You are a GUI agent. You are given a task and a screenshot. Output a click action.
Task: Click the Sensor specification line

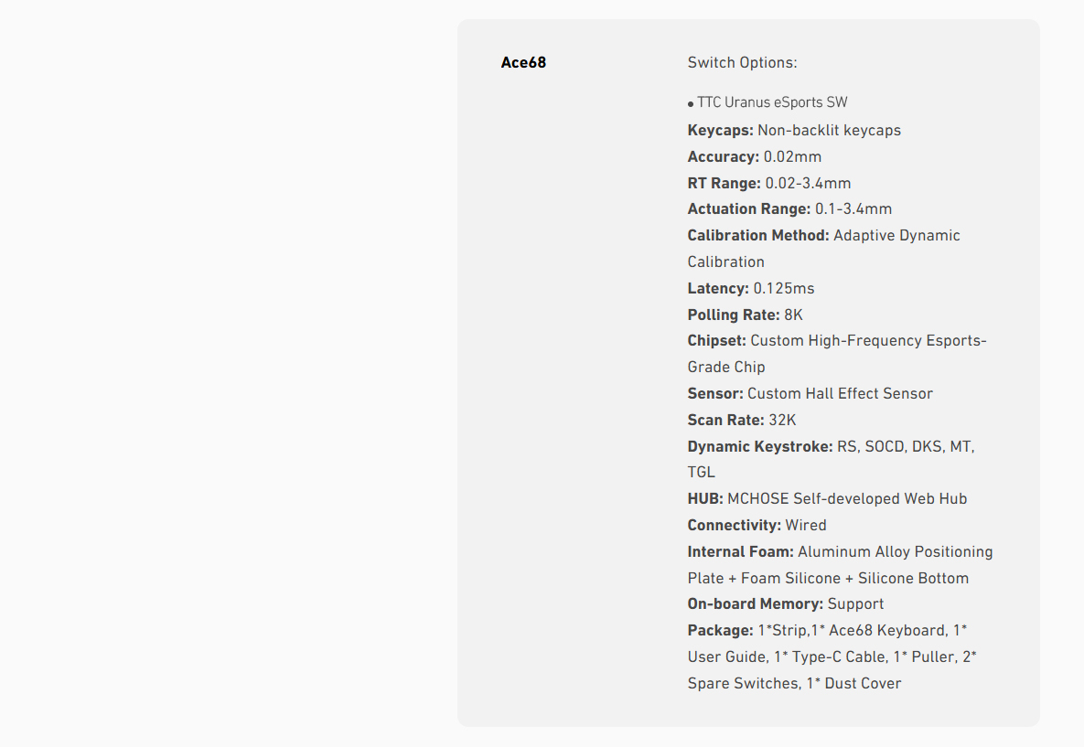point(810,394)
